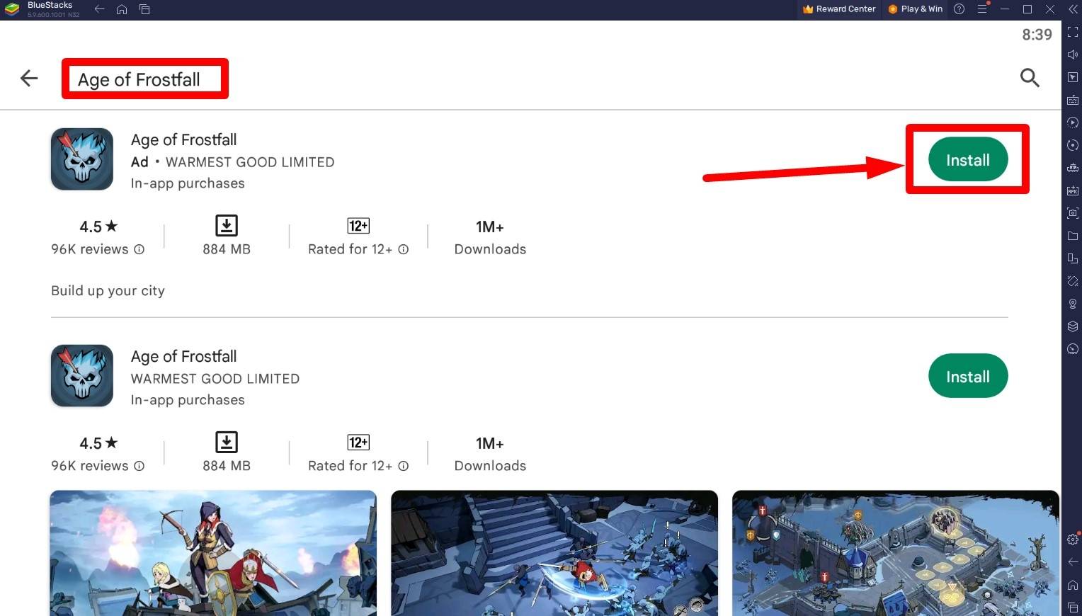Click the BlueStacks logo in title bar
This screenshot has width=1082, height=616.
[12, 9]
